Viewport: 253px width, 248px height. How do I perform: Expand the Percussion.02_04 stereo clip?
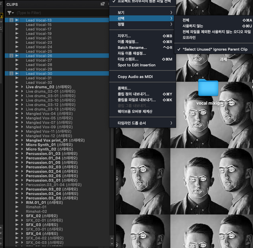click(22, 171)
